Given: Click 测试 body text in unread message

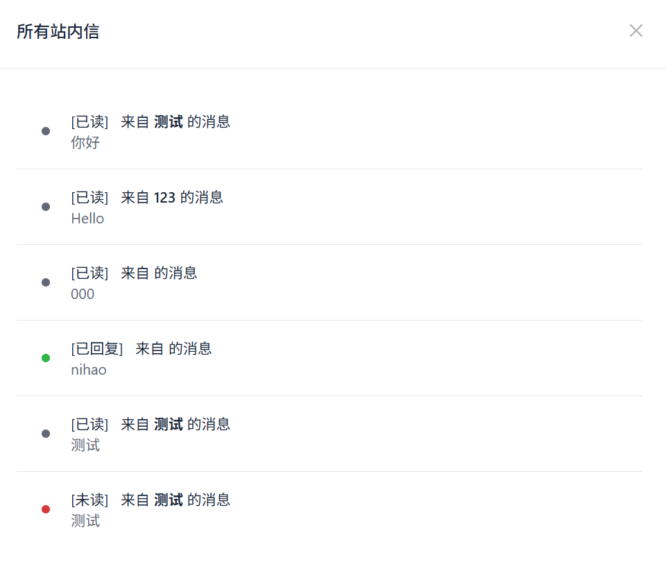Looking at the screenshot, I should (85, 521).
